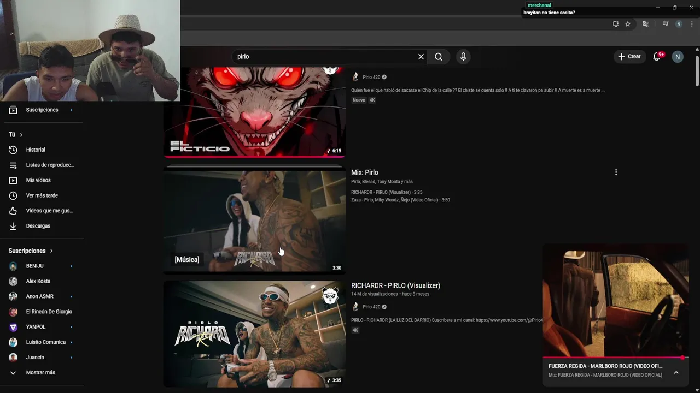
Task: Open the notifications bell
Action: point(657,57)
